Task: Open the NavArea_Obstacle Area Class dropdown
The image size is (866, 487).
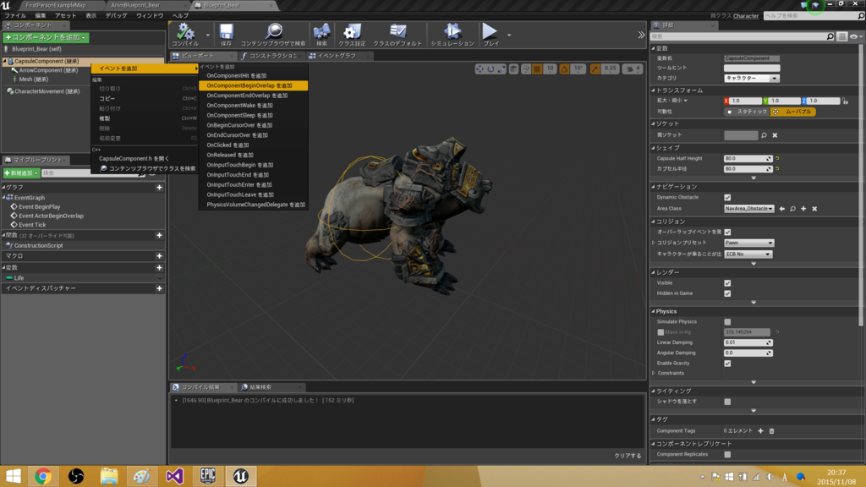Action: click(x=749, y=209)
